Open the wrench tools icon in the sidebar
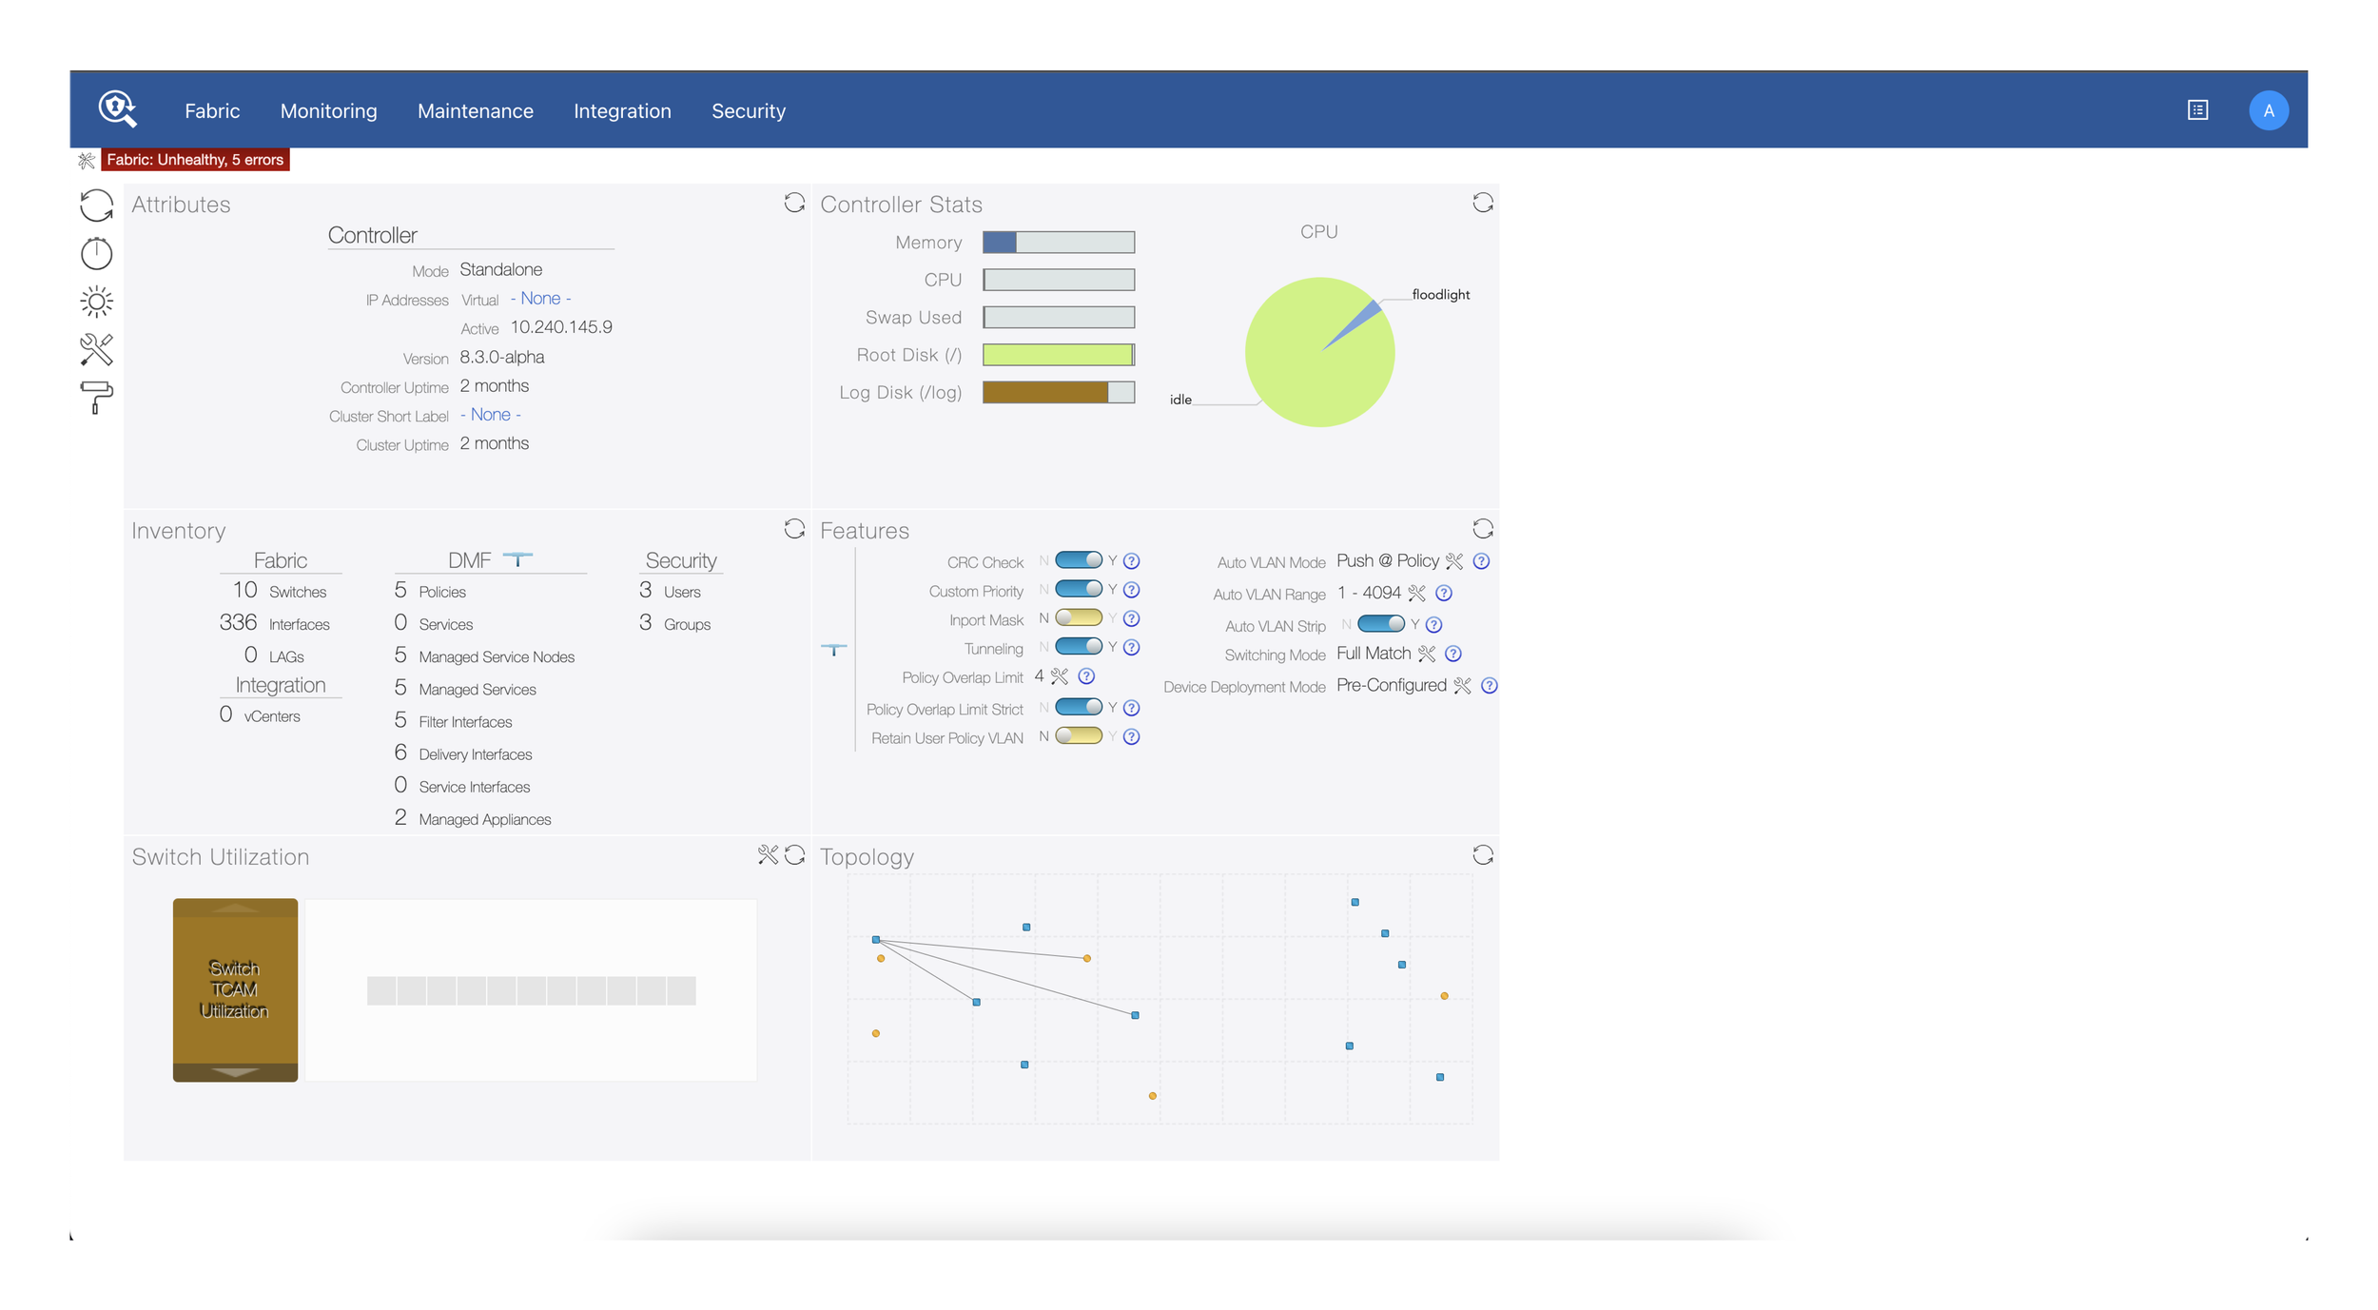 pyautogui.click(x=96, y=350)
